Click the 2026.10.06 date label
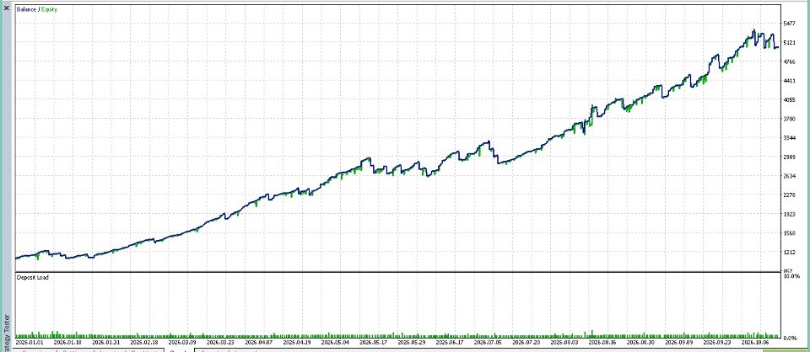 pos(754,342)
